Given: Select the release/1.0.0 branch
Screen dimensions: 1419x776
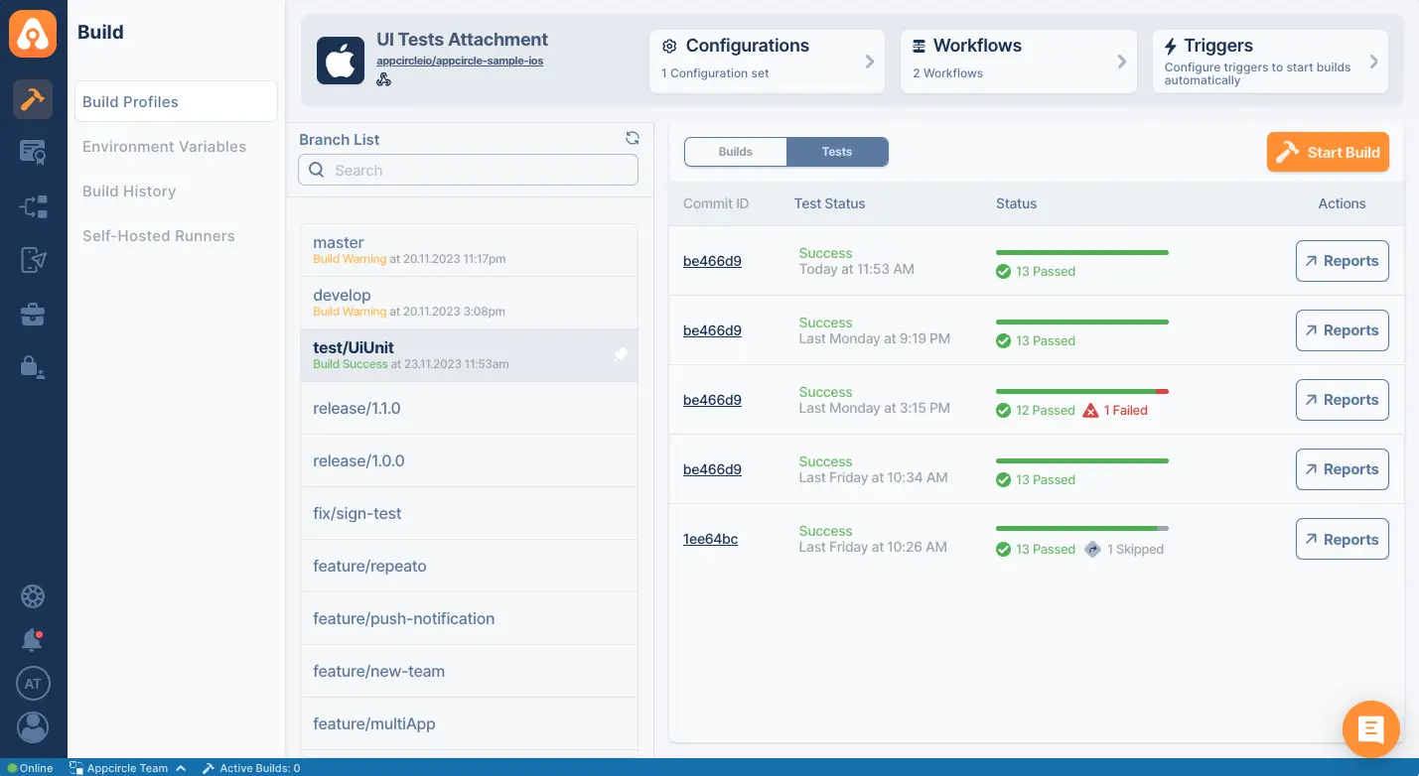Looking at the screenshot, I should coord(469,460).
